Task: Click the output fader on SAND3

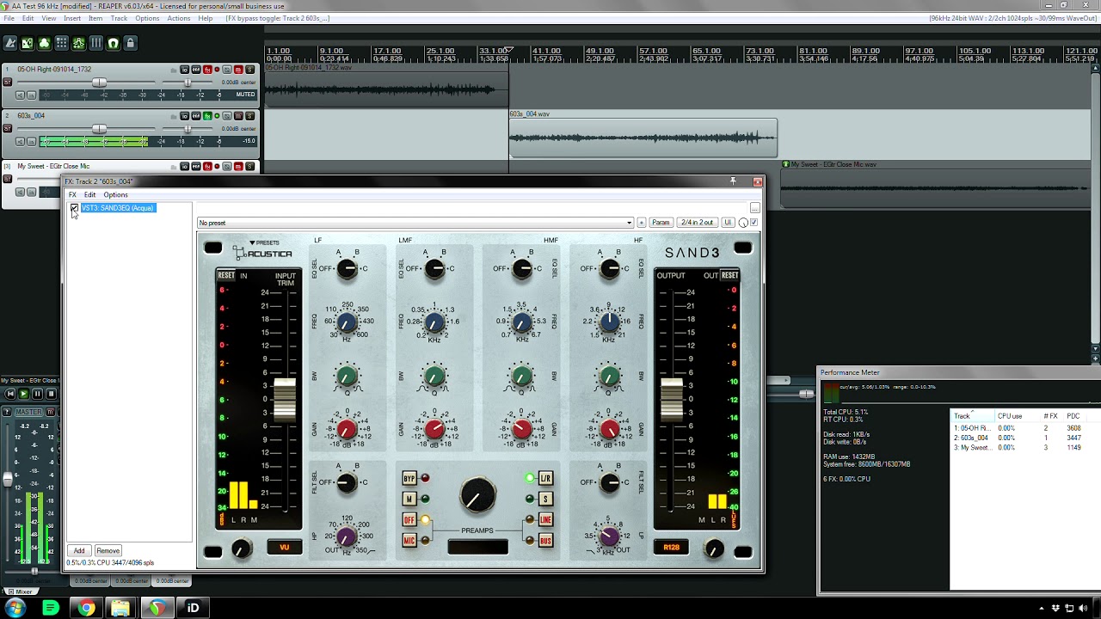Action: [672, 398]
